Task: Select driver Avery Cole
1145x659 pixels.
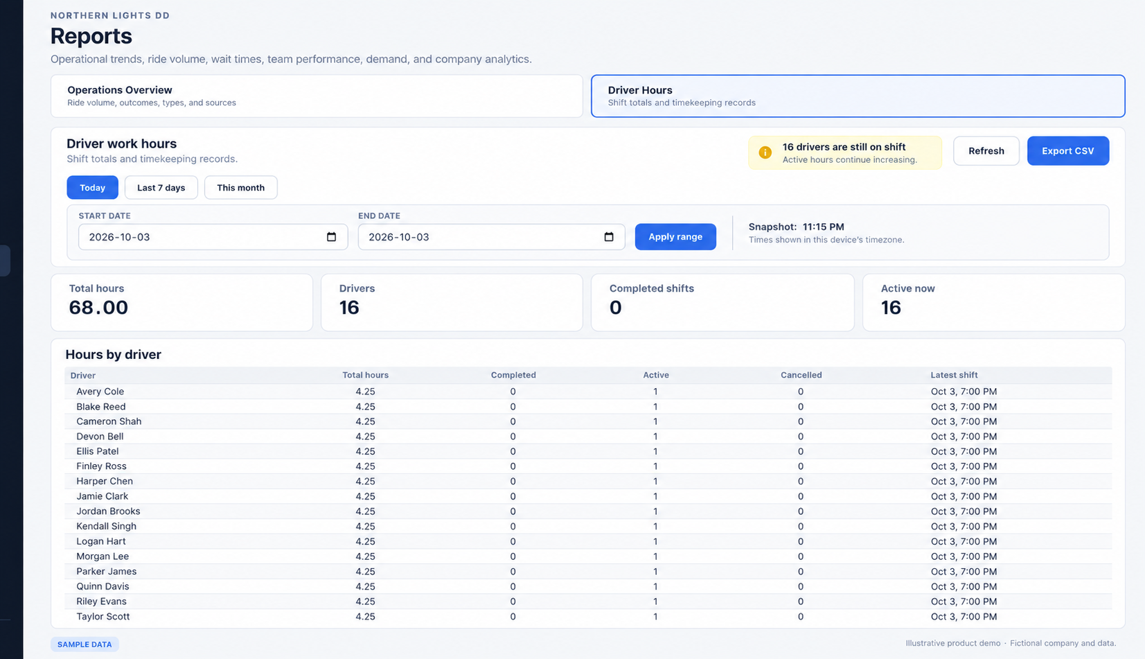Action: click(588, 392)
